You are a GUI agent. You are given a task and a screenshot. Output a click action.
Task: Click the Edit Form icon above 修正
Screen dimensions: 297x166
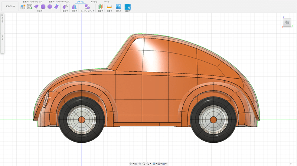[x=65, y=7]
